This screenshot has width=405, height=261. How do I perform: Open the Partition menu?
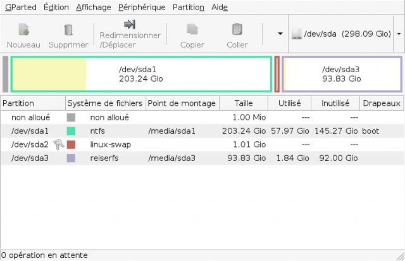[x=189, y=7]
